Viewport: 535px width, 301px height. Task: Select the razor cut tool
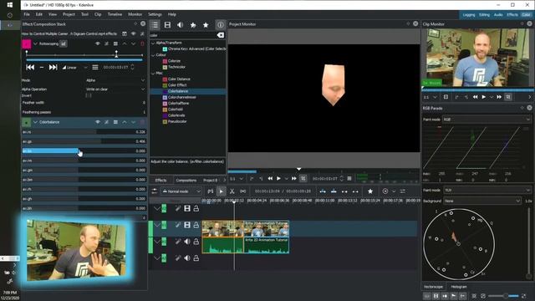coord(232,191)
